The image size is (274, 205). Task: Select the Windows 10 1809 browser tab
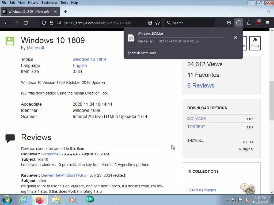pos(30,11)
